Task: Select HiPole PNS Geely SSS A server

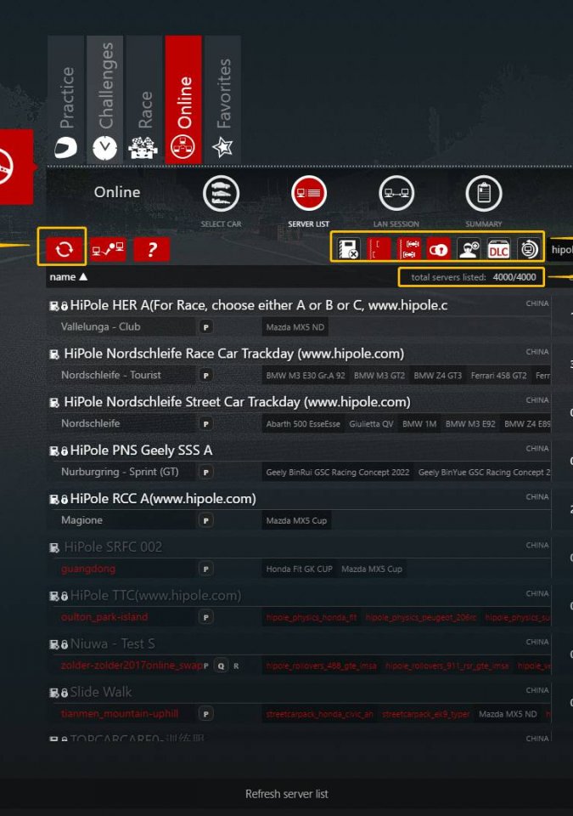Action: pyautogui.click(x=299, y=461)
